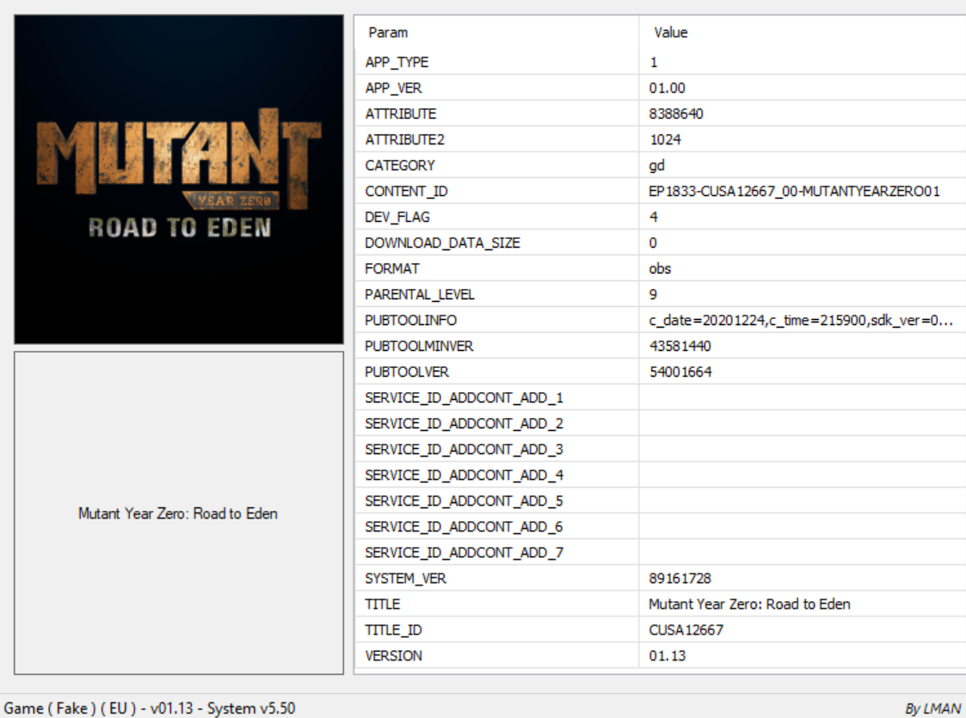Click the value 9 for PARENTAL_LEVEL

click(653, 295)
